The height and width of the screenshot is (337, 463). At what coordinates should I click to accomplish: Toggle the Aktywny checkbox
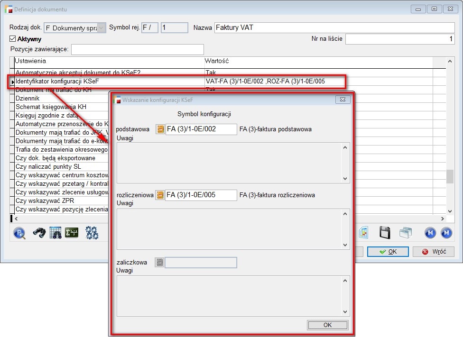(13, 39)
